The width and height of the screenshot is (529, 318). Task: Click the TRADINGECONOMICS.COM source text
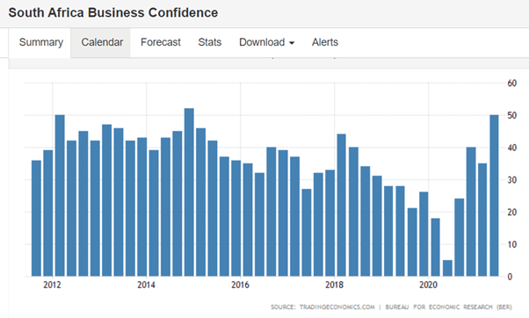click(337, 307)
